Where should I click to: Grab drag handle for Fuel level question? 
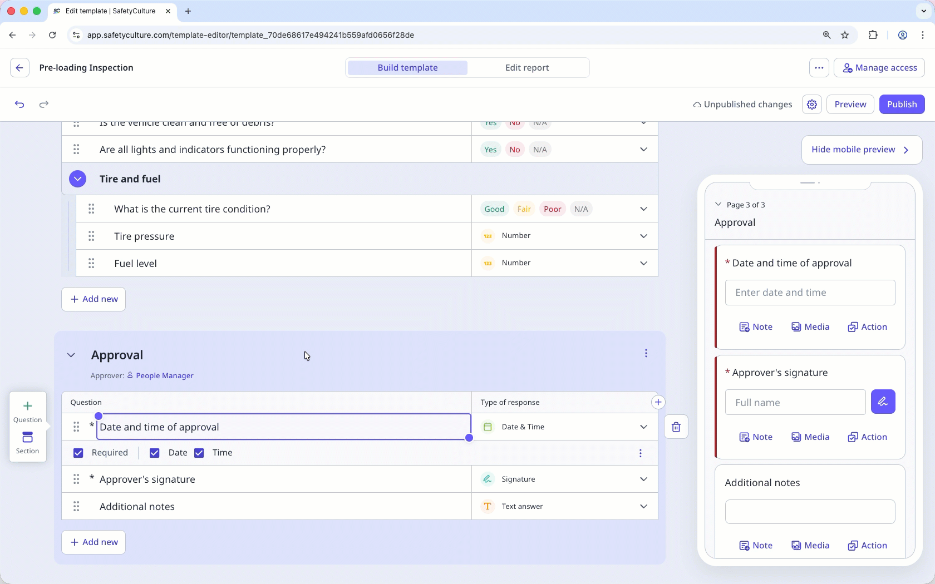(x=91, y=263)
